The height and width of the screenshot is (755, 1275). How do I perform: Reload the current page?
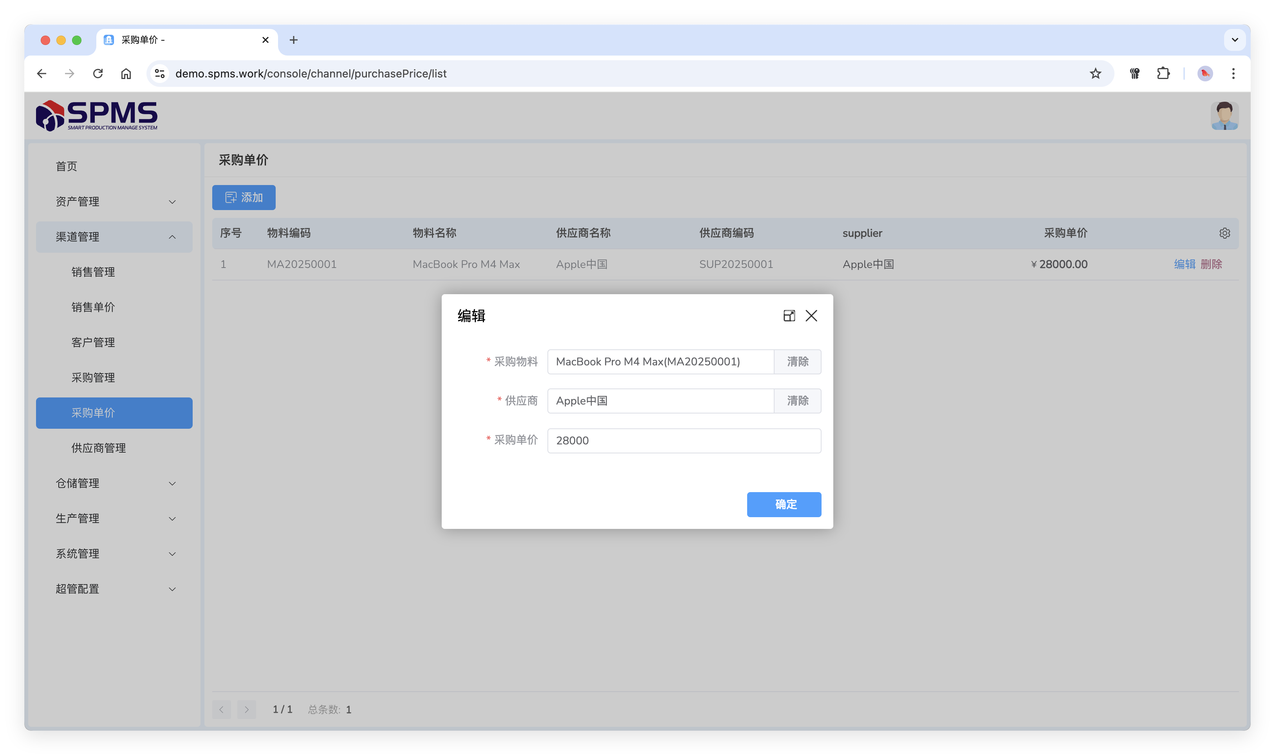(98, 74)
